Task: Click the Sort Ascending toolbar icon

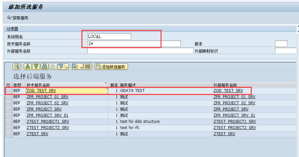Action: (x=28, y=67)
